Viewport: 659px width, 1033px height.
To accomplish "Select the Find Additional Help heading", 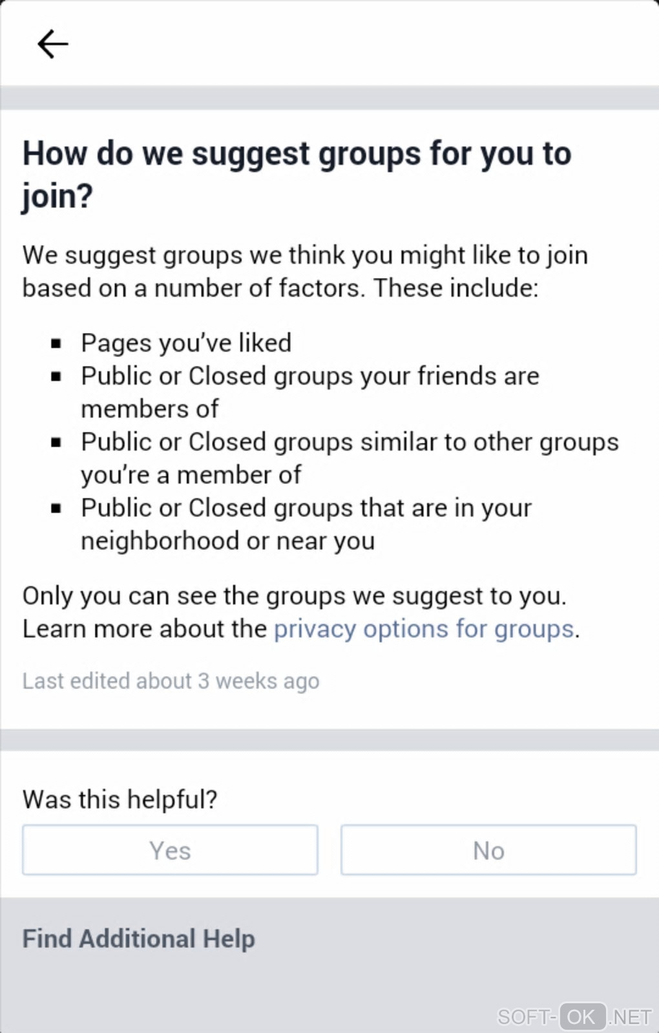I will click(138, 939).
